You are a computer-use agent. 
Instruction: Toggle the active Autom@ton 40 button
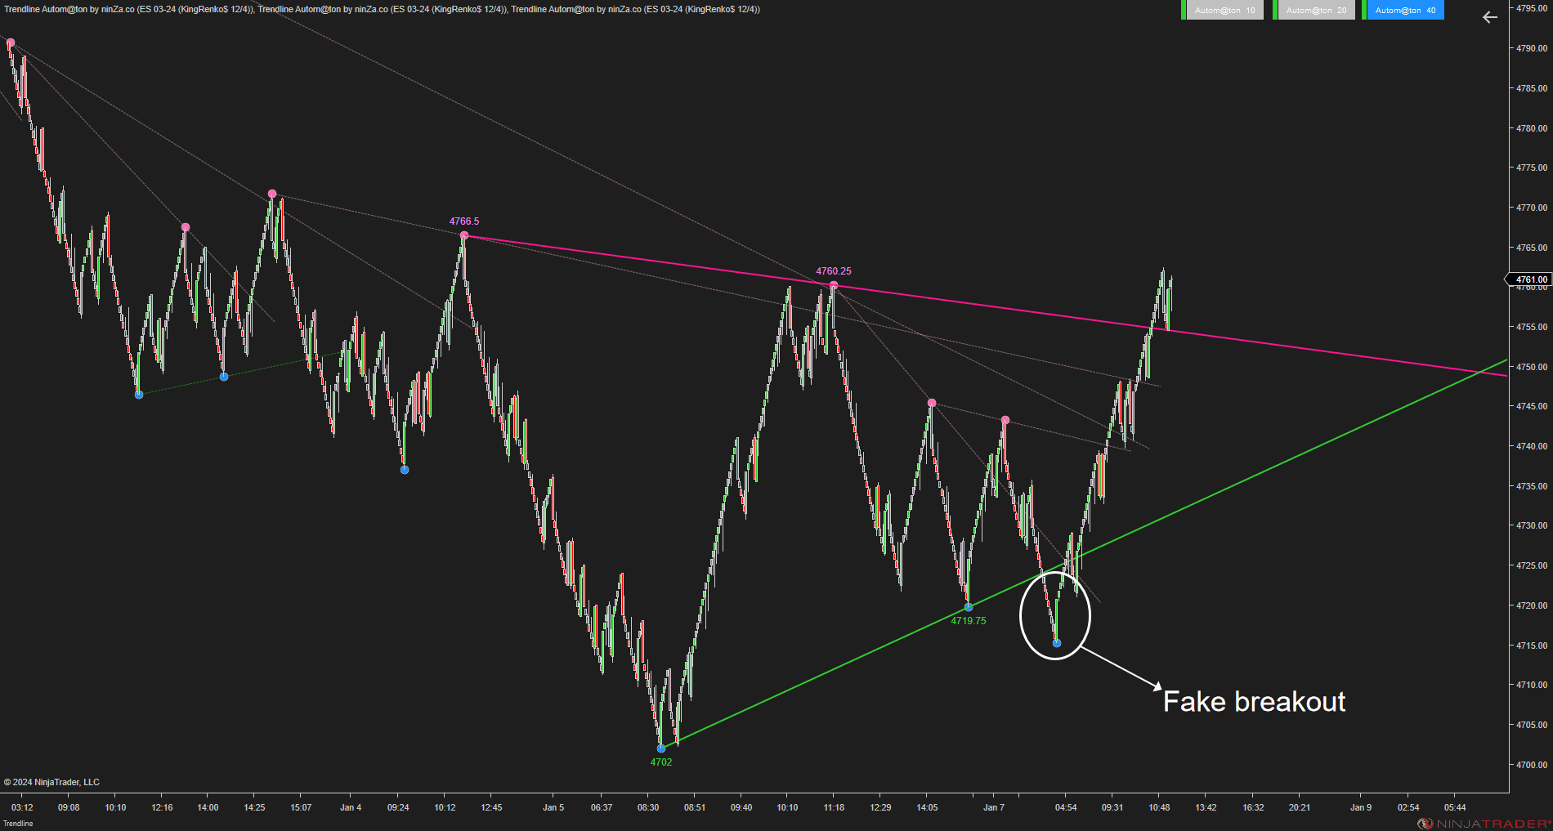click(x=1405, y=10)
